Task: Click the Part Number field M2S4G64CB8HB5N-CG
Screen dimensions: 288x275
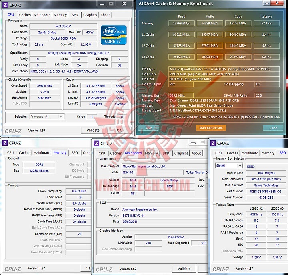Action: click(266, 192)
